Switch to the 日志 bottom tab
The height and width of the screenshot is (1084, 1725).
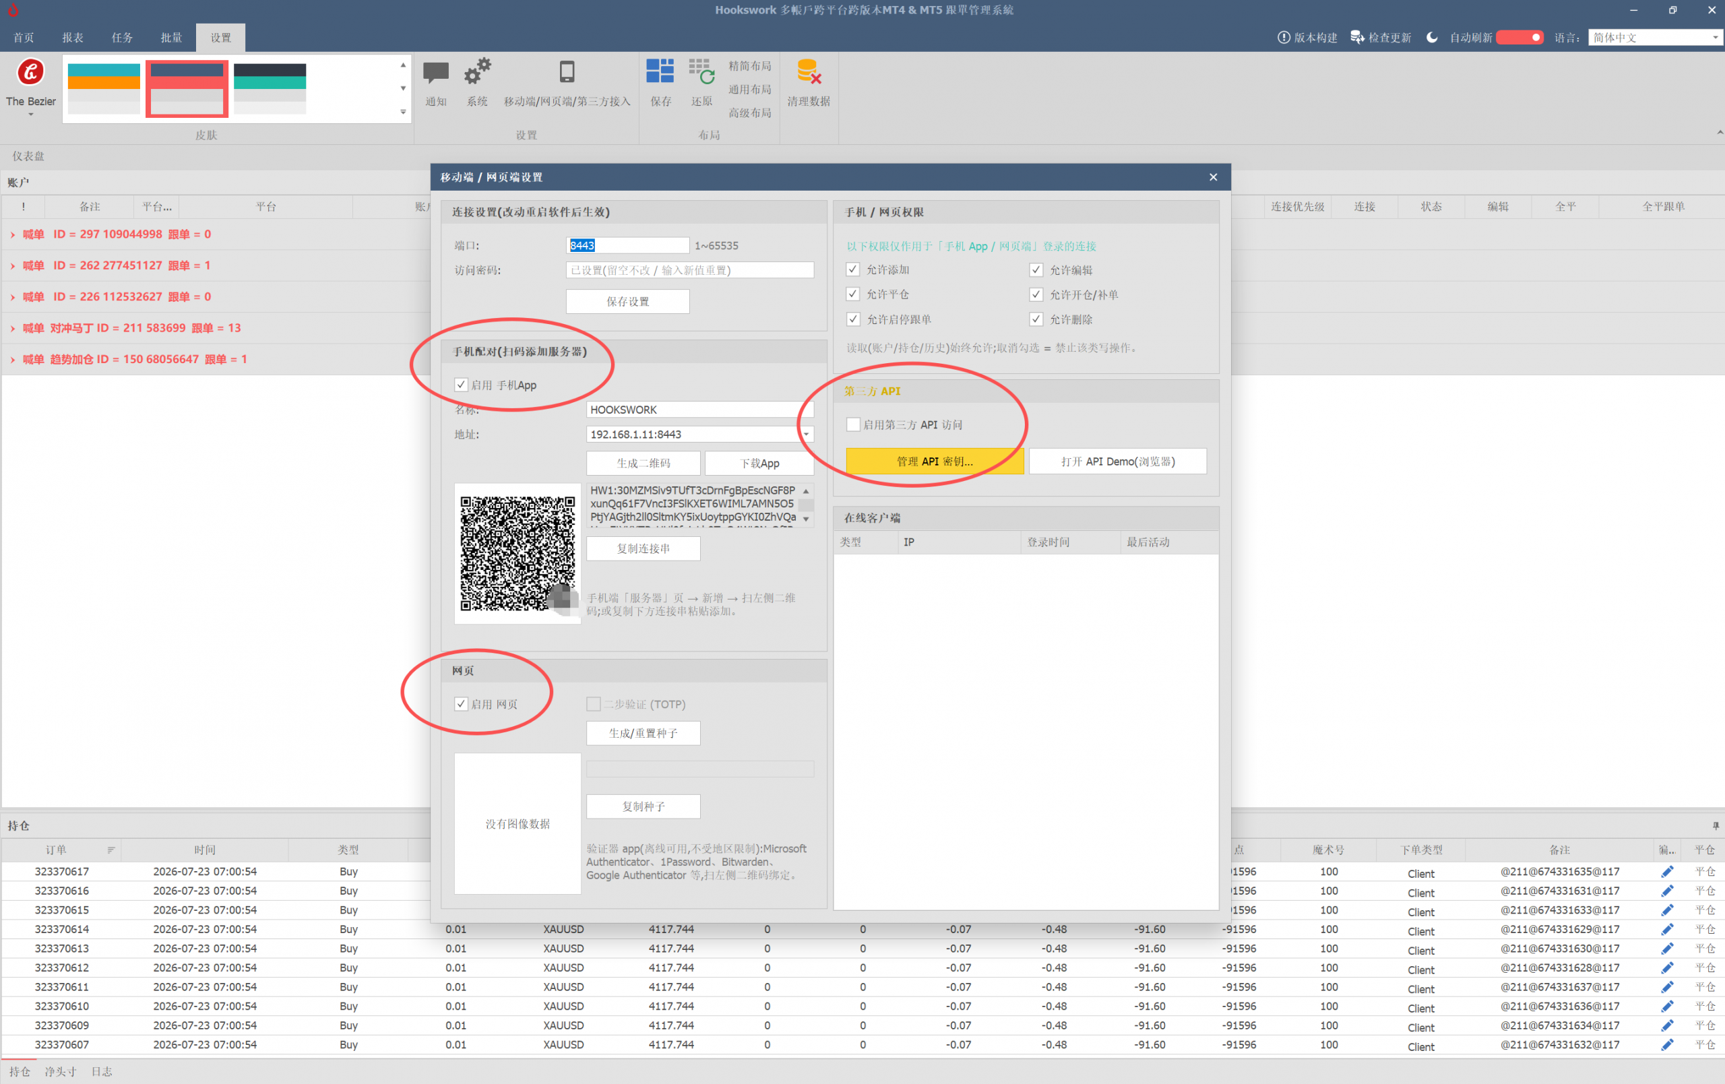click(x=102, y=1071)
